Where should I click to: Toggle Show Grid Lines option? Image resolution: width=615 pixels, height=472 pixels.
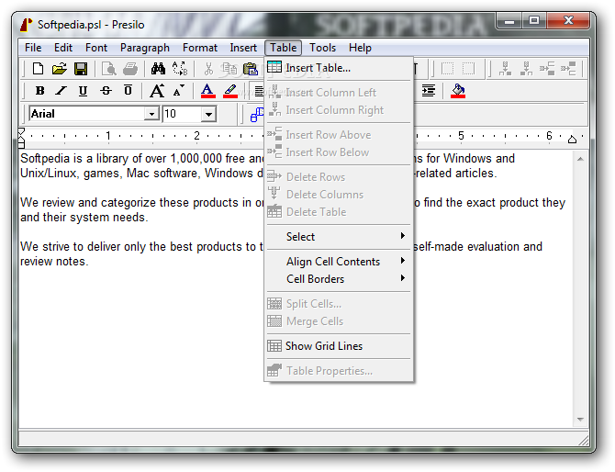pos(339,346)
